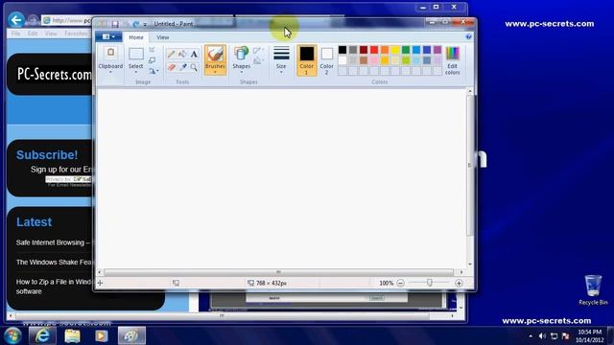Viewport: 614px width, 345px height.
Task: Activate the Color 1 foreground button
Action: pos(307,60)
